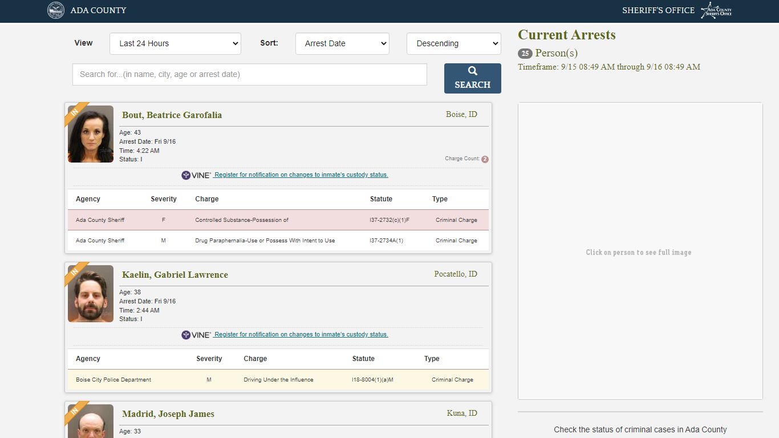The image size is (779, 438).
Task: Click Pocatello, ID location for Kaelin
Action: (456, 274)
